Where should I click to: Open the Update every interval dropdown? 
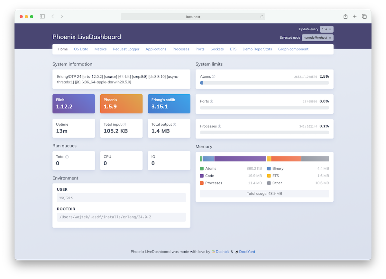[x=326, y=29]
